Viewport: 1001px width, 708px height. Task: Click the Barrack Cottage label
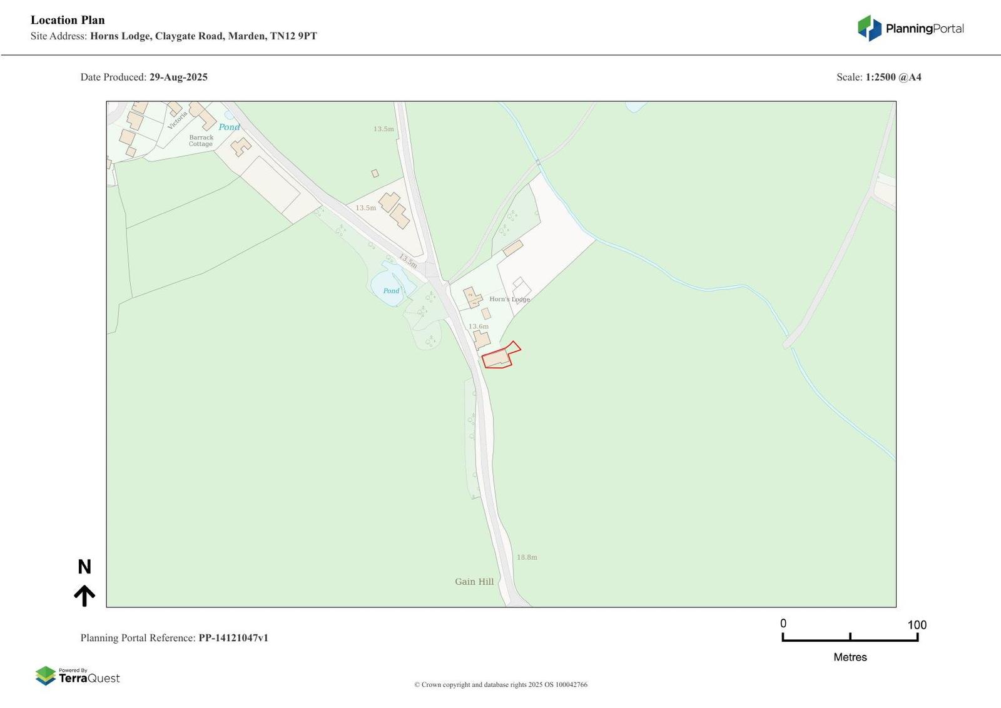click(x=201, y=141)
